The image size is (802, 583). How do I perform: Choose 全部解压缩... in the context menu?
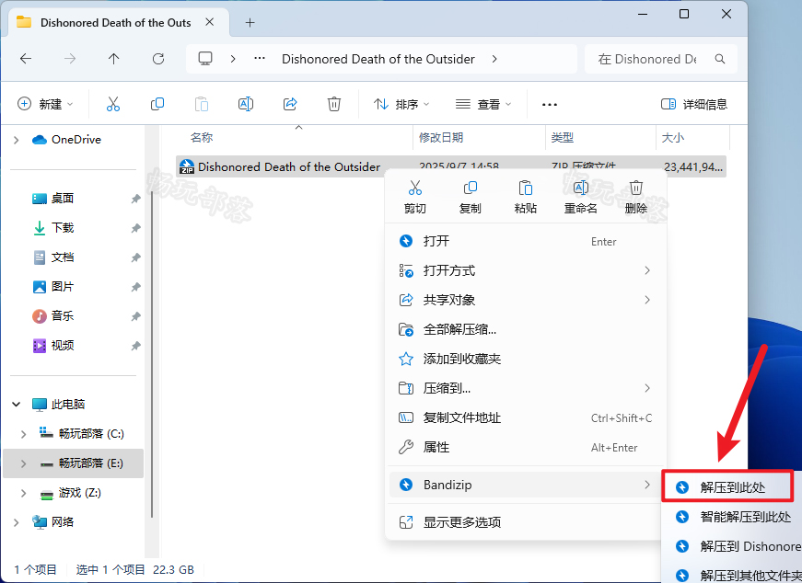525,329
